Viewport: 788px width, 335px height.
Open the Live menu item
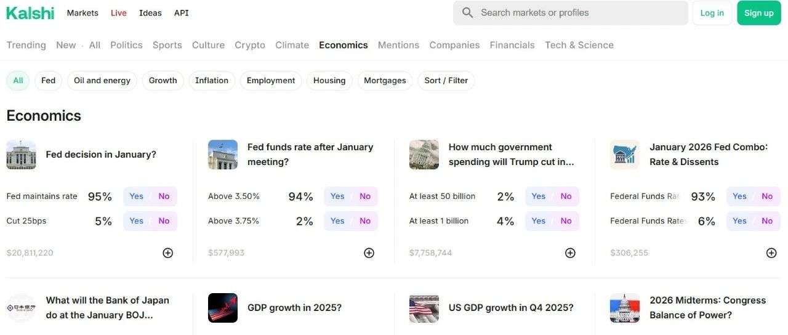[x=119, y=13]
